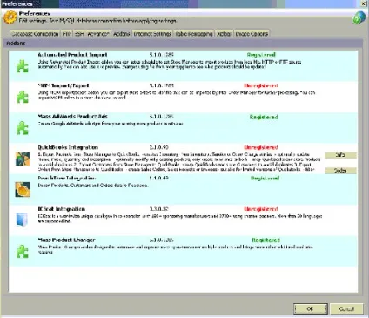Click the Order button for QuickBooks Integration
The height and width of the screenshot is (318, 369).
pyautogui.click(x=340, y=171)
